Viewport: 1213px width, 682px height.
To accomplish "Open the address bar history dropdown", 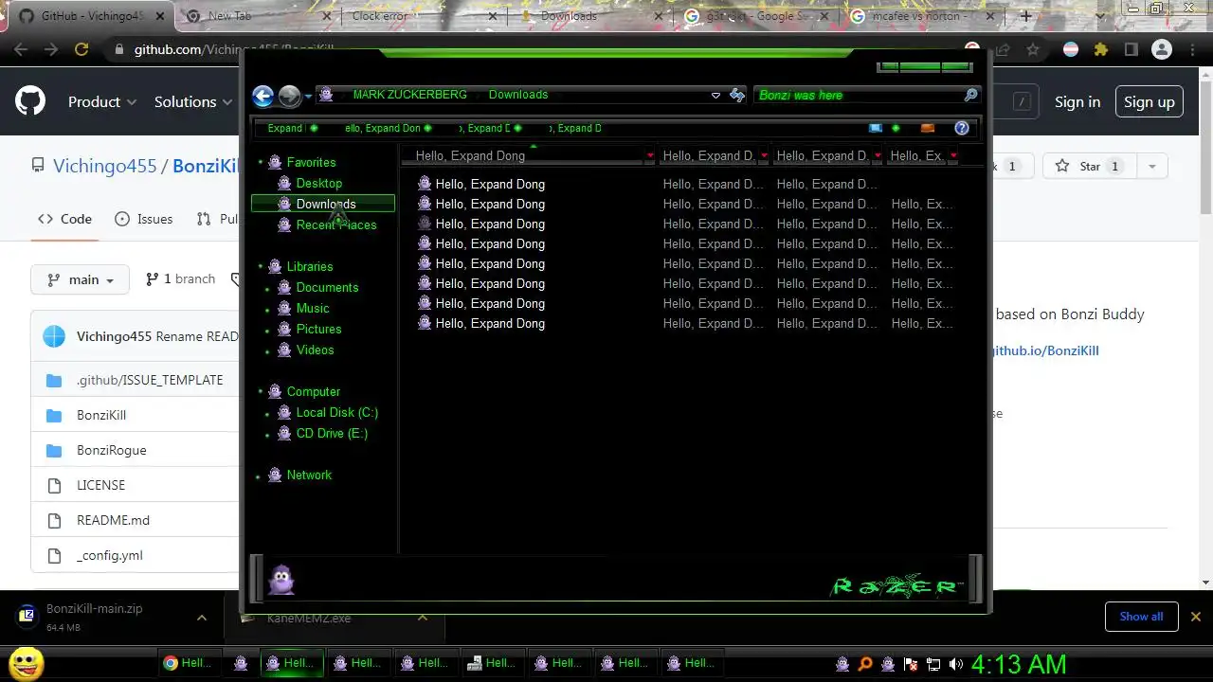I will pos(715,95).
